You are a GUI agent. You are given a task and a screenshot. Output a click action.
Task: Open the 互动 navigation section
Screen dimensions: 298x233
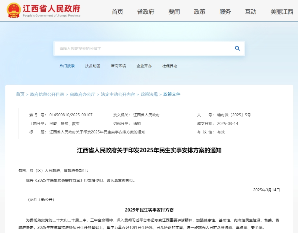(251, 12)
